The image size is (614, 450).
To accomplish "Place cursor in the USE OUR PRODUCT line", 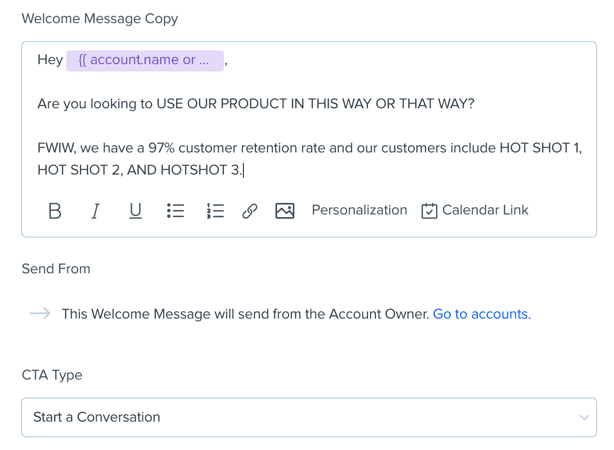I will [x=255, y=104].
